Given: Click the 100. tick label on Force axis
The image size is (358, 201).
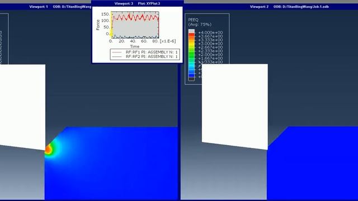Looking at the screenshot, I should 105,21.
